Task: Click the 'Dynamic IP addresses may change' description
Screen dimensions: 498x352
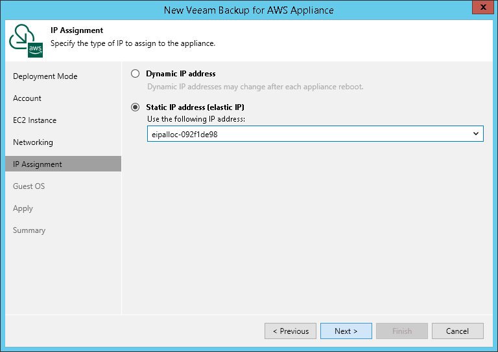Action: click(255, 87)
